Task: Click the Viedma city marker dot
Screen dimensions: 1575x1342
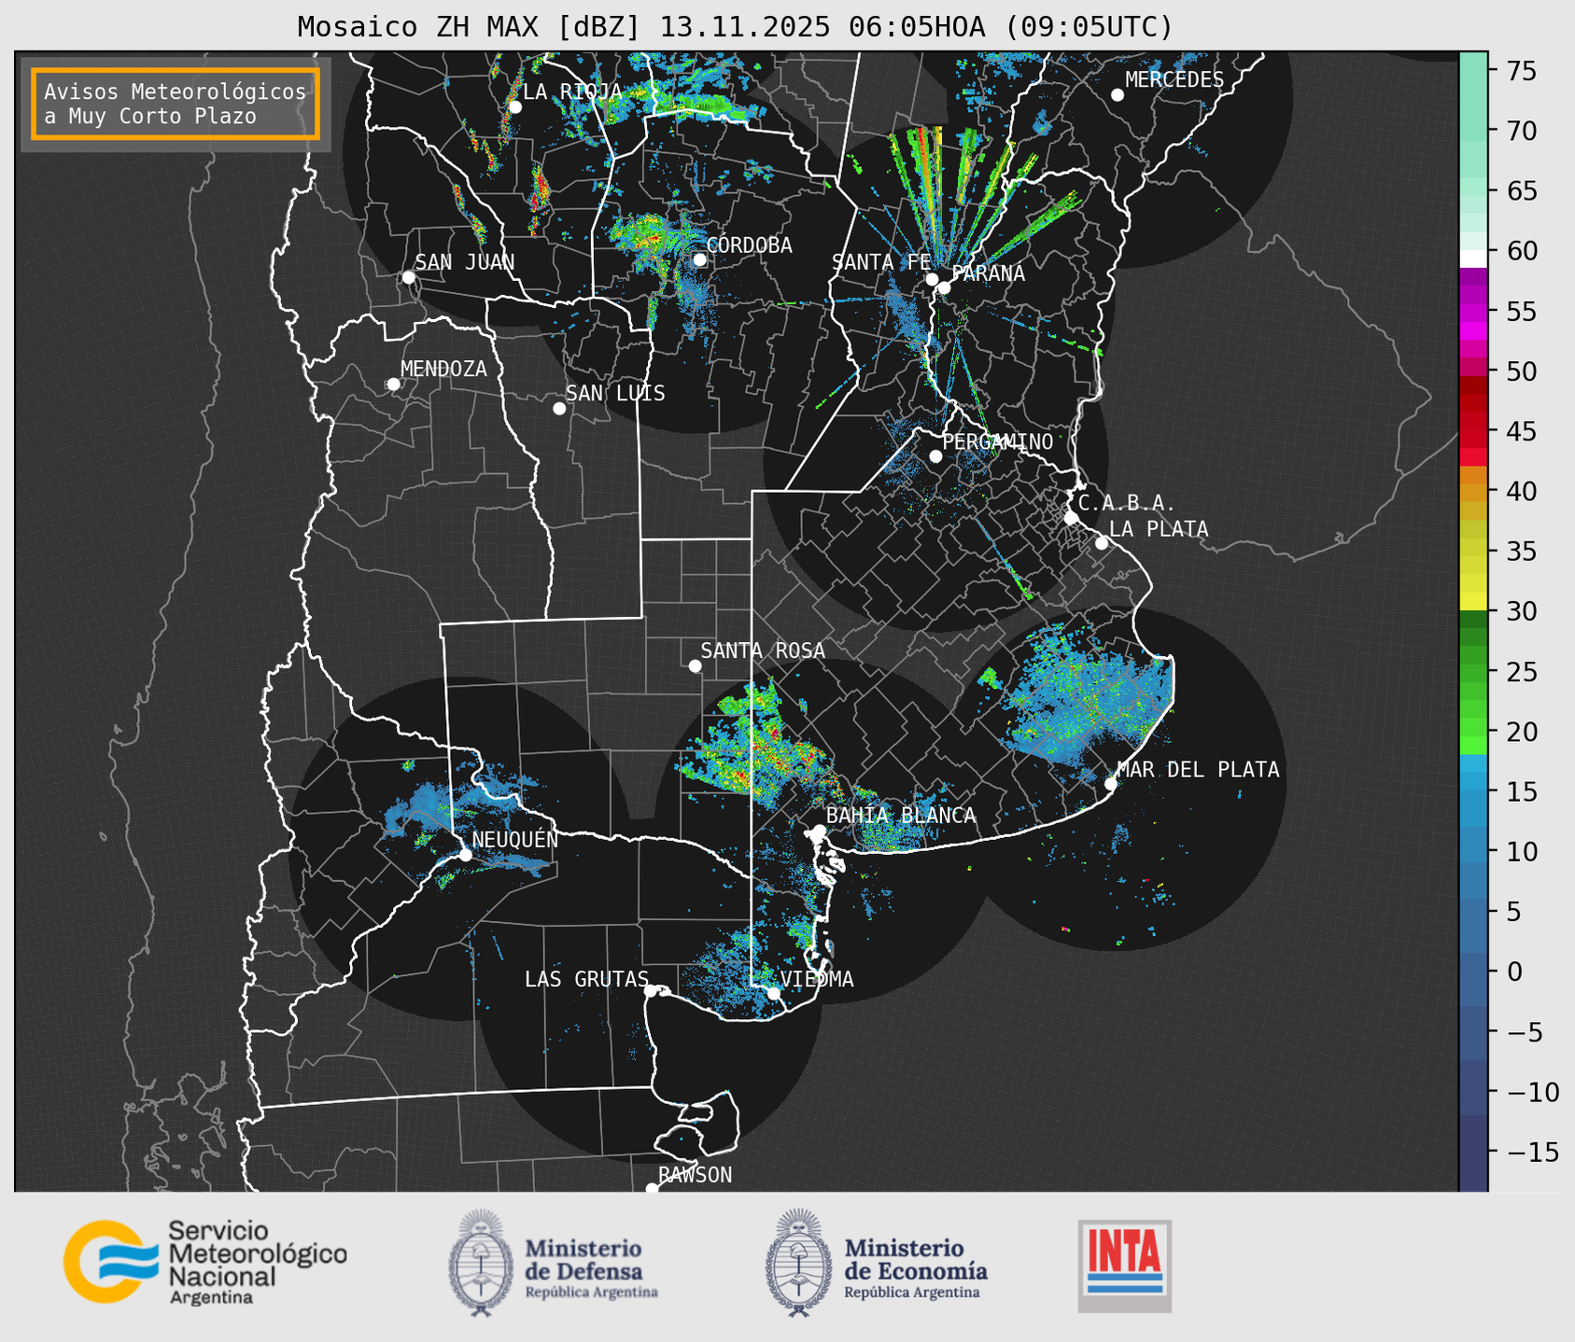Action: coord(773,994)
